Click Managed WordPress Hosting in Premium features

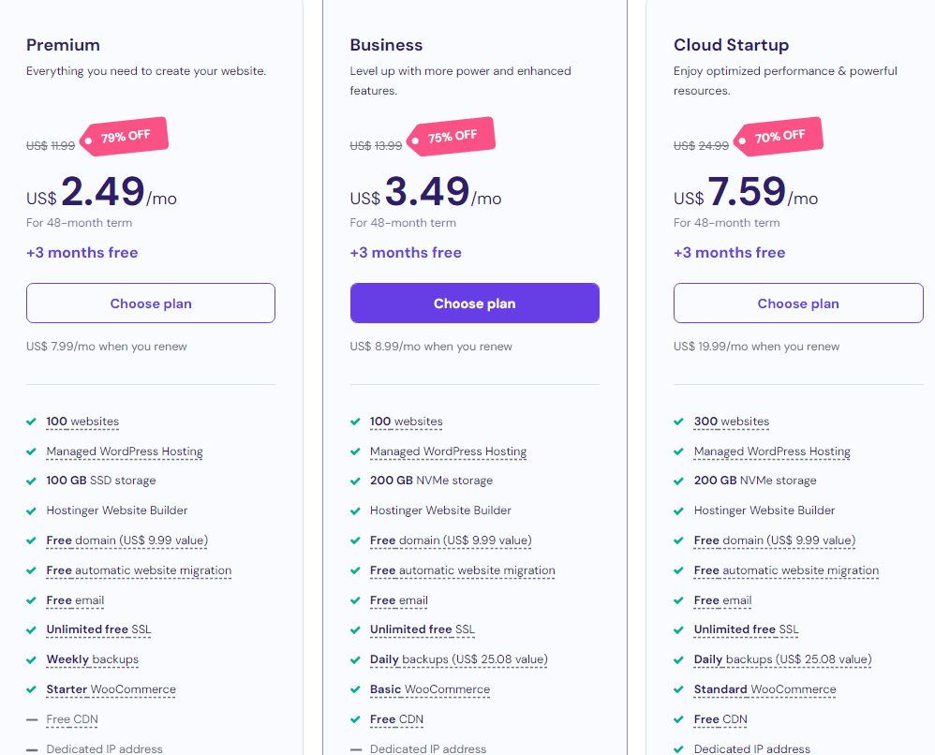point(125,452)
